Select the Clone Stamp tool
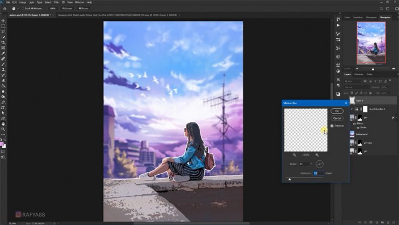The image size is (399, 225). point(3,69)
